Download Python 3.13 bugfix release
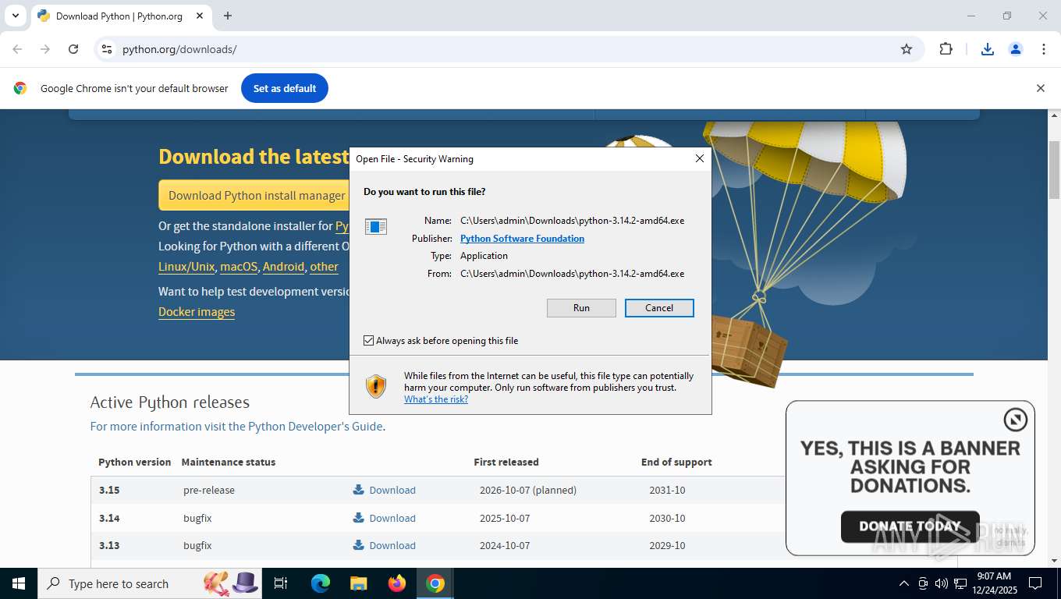The image size is (1061, 599). pyautogui.click(x=392, y=545)
